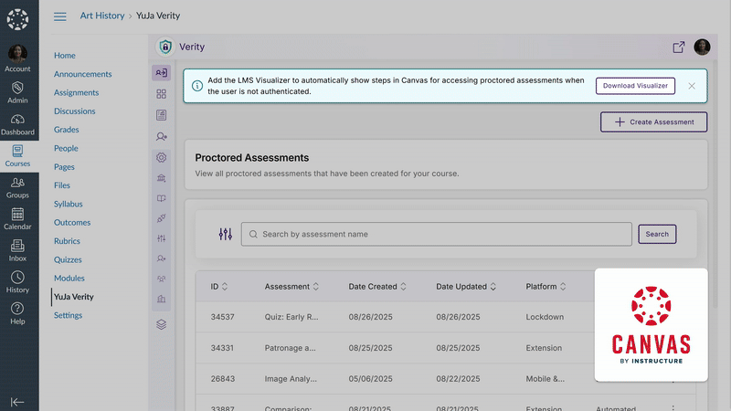Open Pages in the course menu
The width and height of the screenshot is (731, 411).
tap(64, 167)
